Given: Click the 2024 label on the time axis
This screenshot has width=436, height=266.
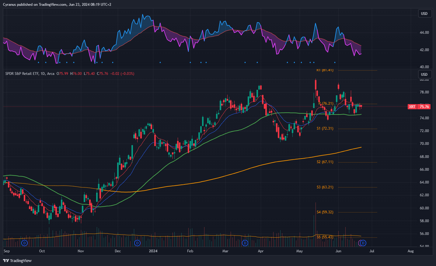Looking at the screenshot, I should point(153,251).
